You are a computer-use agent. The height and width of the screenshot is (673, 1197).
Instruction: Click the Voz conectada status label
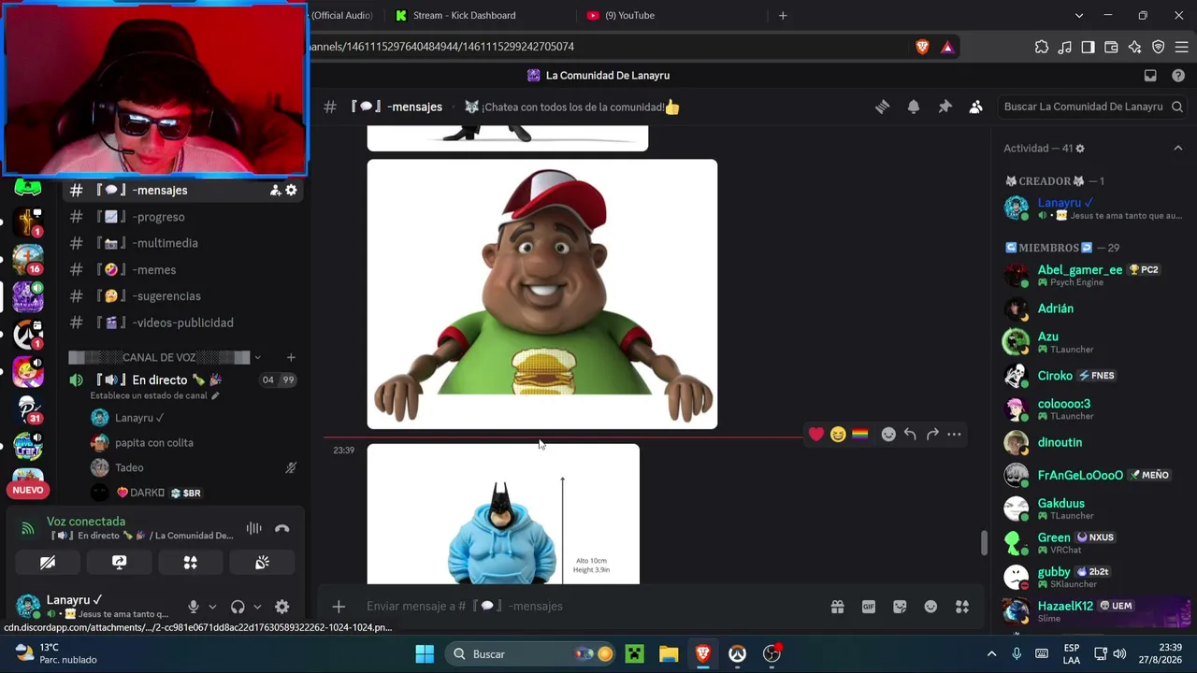tap(86, 522)
